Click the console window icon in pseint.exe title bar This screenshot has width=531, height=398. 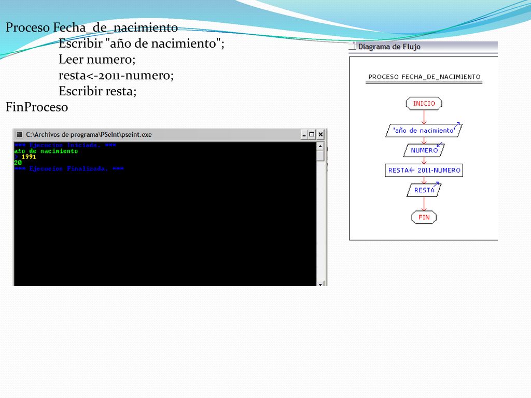point(20,135)
